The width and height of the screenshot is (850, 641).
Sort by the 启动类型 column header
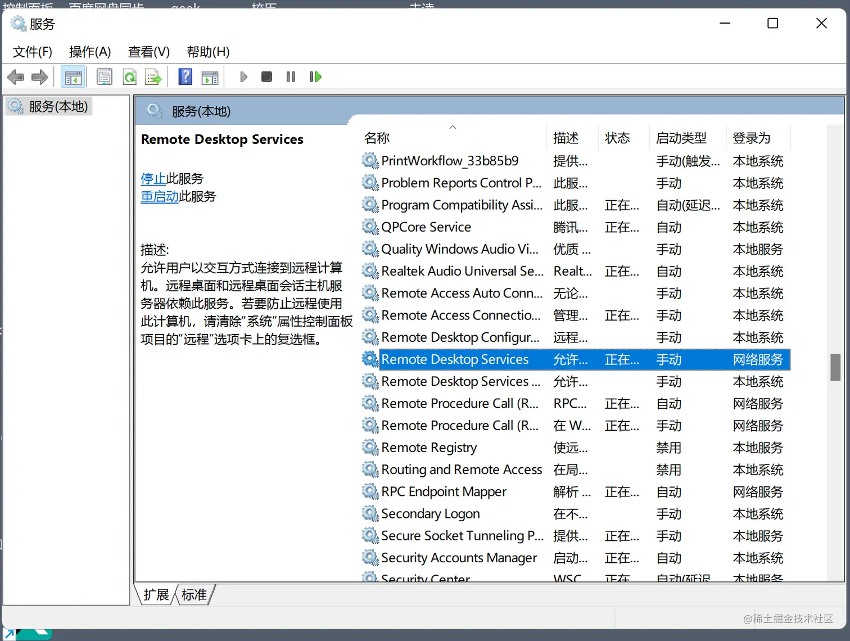(687, 138)
